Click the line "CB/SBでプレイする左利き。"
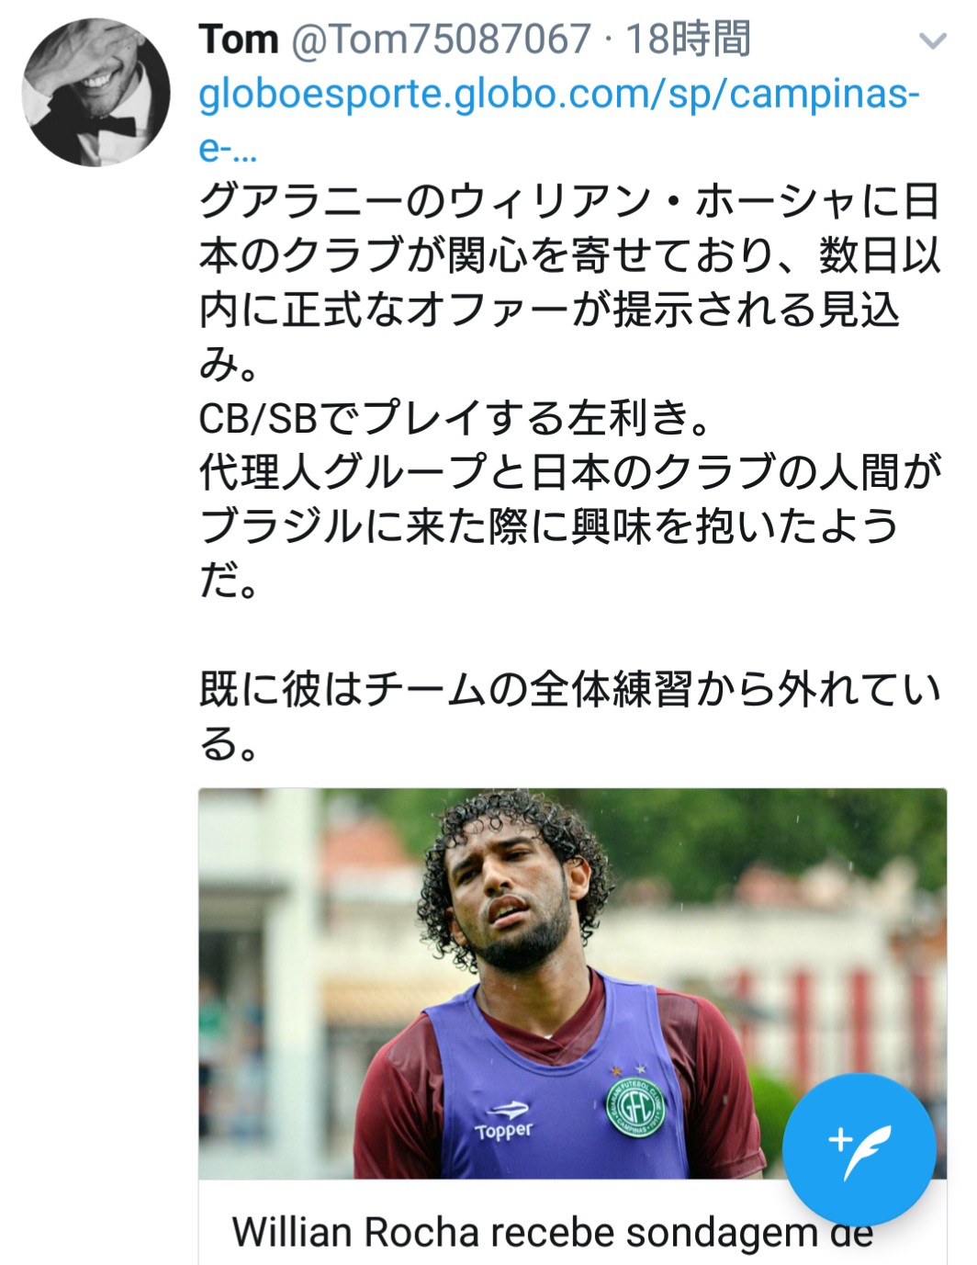This screenshot has height=1265, width=977. pyautogui.click(x=455, y=418)
